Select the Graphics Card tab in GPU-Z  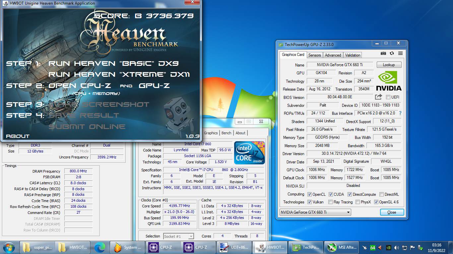tap(293, 55)
